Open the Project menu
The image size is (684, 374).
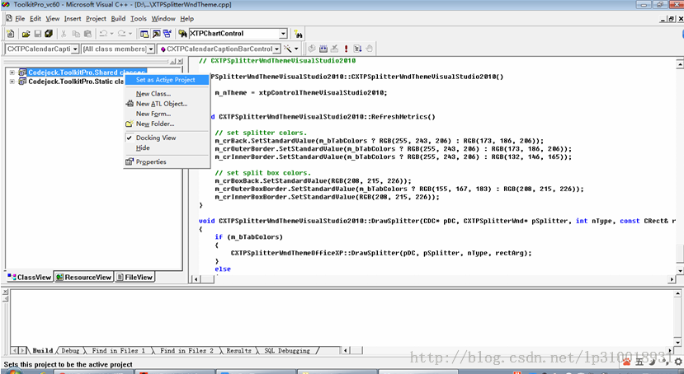pyautogui.click(x=96, y=19)
